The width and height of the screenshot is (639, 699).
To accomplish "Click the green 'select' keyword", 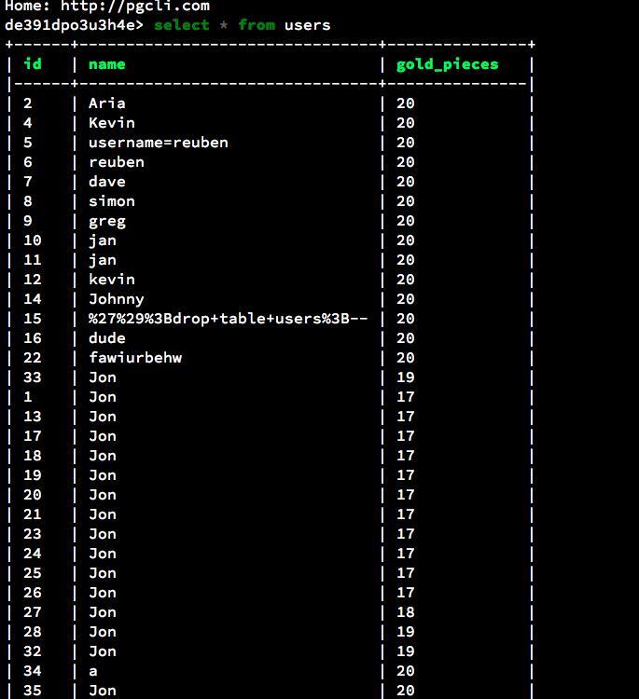I will pos(182,25).
